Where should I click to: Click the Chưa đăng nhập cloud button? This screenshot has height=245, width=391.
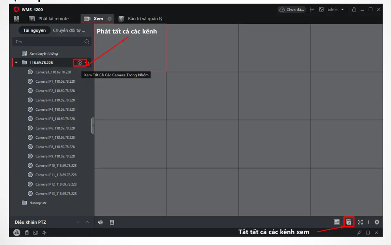tap(292, 10)
